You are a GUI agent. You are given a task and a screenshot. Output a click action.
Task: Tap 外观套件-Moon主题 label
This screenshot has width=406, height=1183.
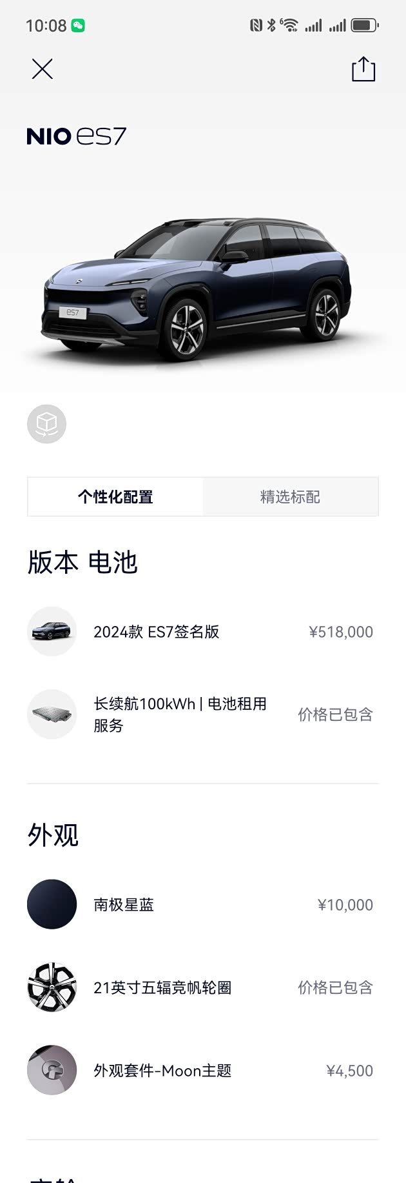pyautogui.click(x=162, y=1071)
